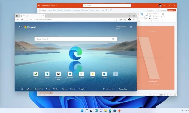Add a new quick link tile
This screenshot has width=189, height=113.
(x=116, y=74)
